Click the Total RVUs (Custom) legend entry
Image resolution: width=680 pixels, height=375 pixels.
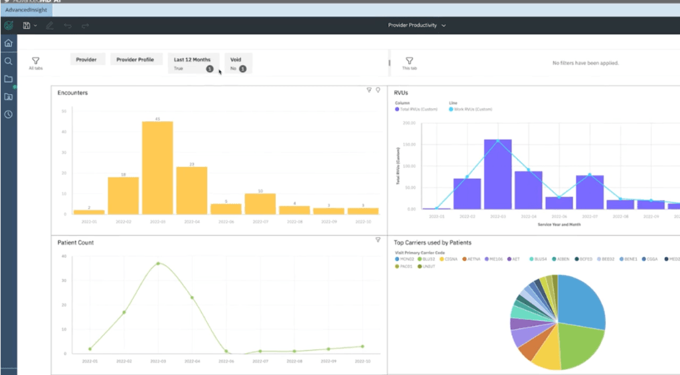pyautogui.click(x=416, y=109)
